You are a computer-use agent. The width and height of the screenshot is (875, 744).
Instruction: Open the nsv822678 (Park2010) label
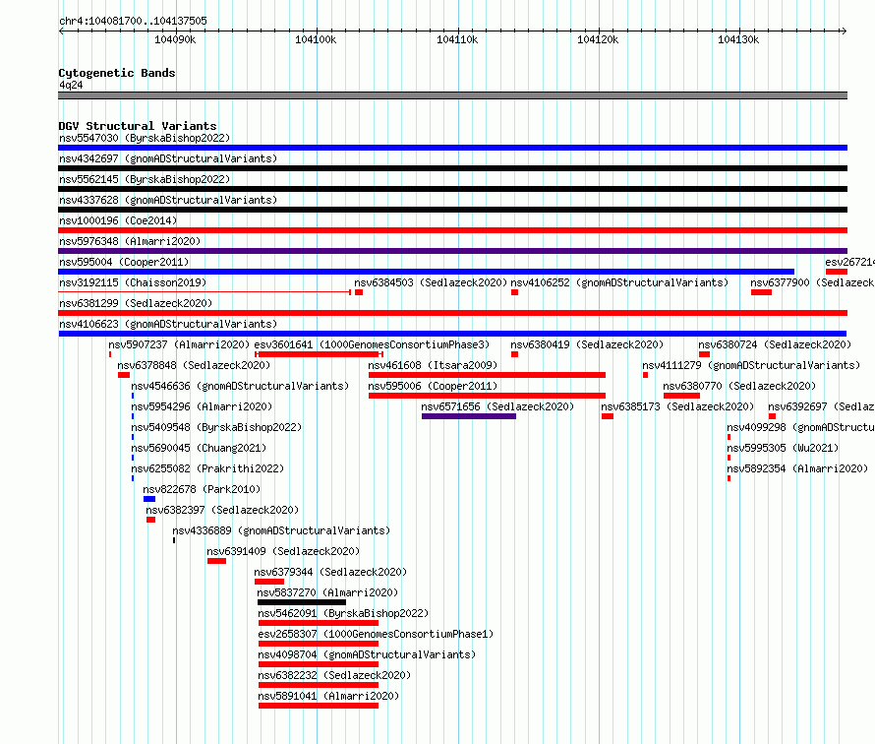[x=202, y=489]
